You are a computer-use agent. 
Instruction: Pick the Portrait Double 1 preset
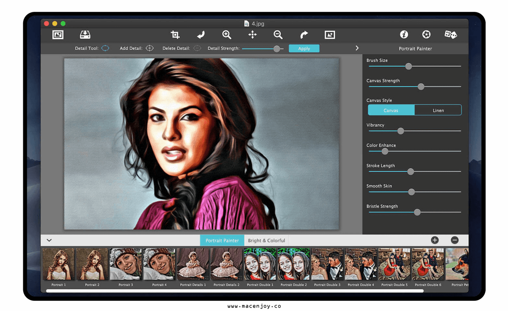260,264
